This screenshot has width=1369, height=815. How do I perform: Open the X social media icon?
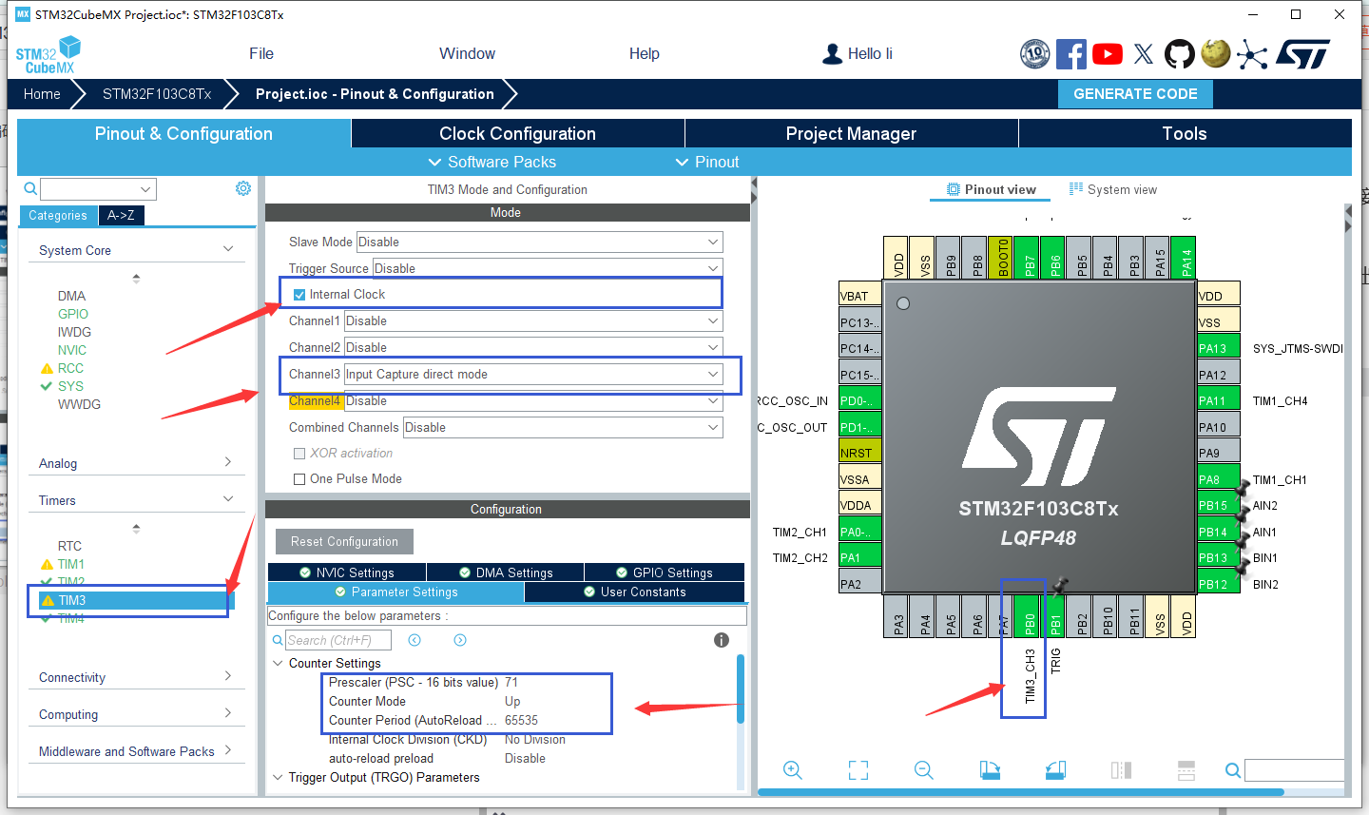(1144, 54)
